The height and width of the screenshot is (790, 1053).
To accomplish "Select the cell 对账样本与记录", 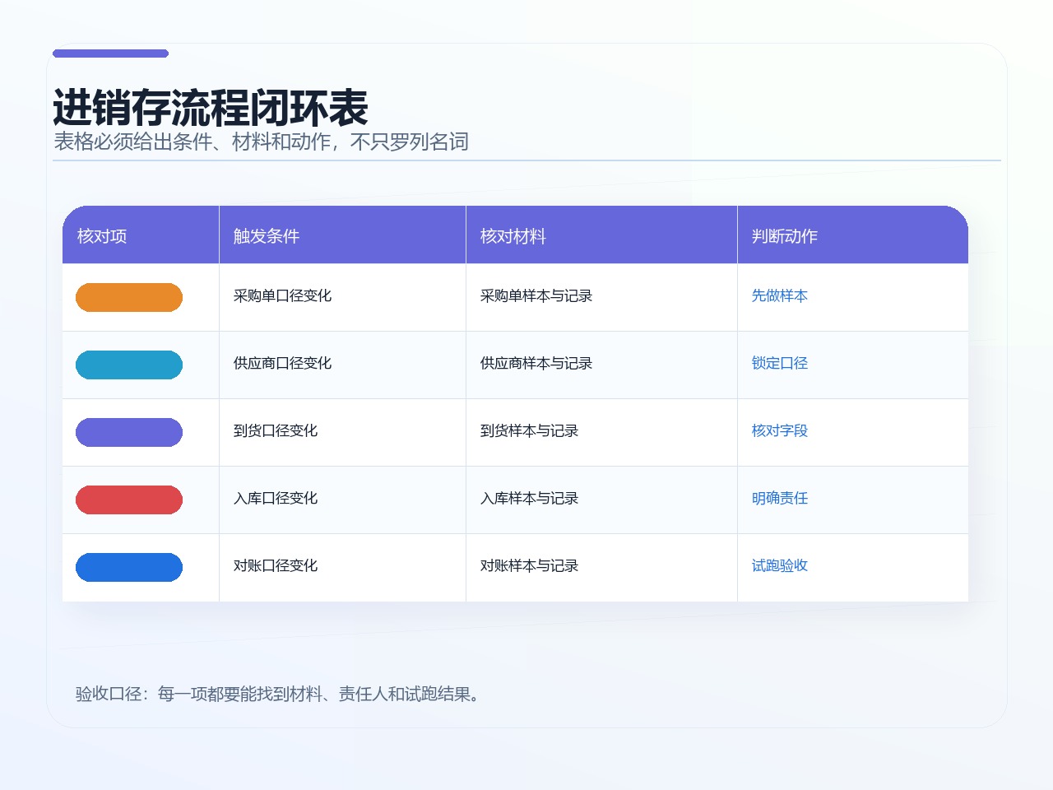I will point(601,567).
